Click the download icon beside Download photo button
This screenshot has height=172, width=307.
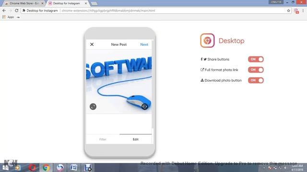202,80
